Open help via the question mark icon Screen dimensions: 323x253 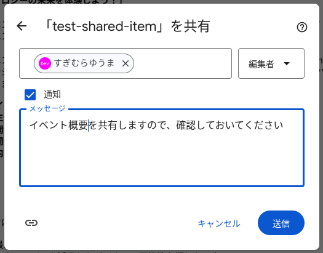pyautogui.click(x=302, y=27)
